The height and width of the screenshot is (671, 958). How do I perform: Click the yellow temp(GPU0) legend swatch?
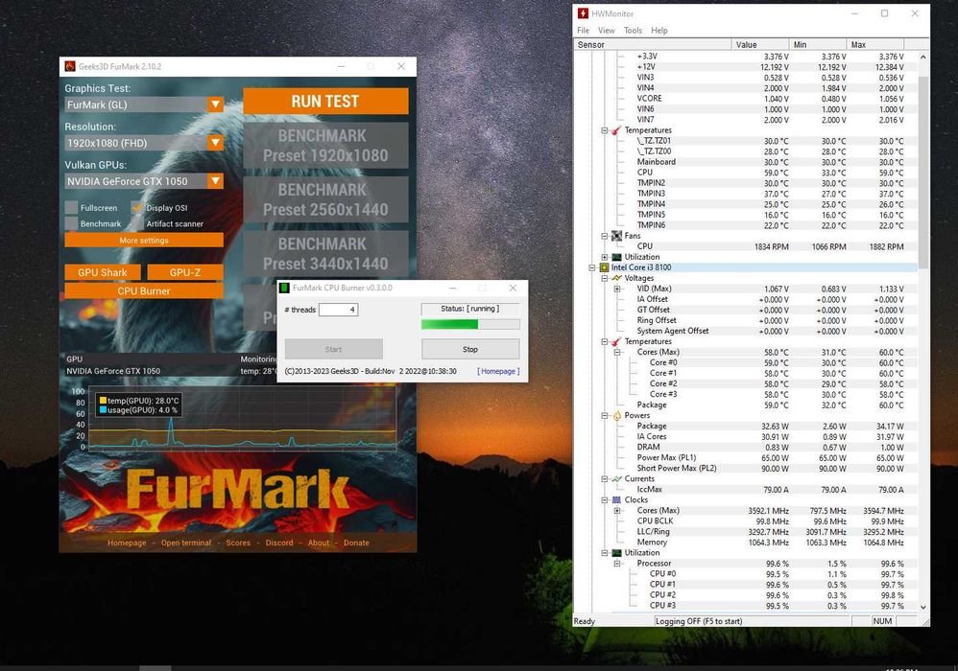(104, 401)
